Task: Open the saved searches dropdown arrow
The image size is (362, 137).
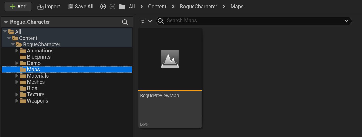Action: (x=347, y=21)
